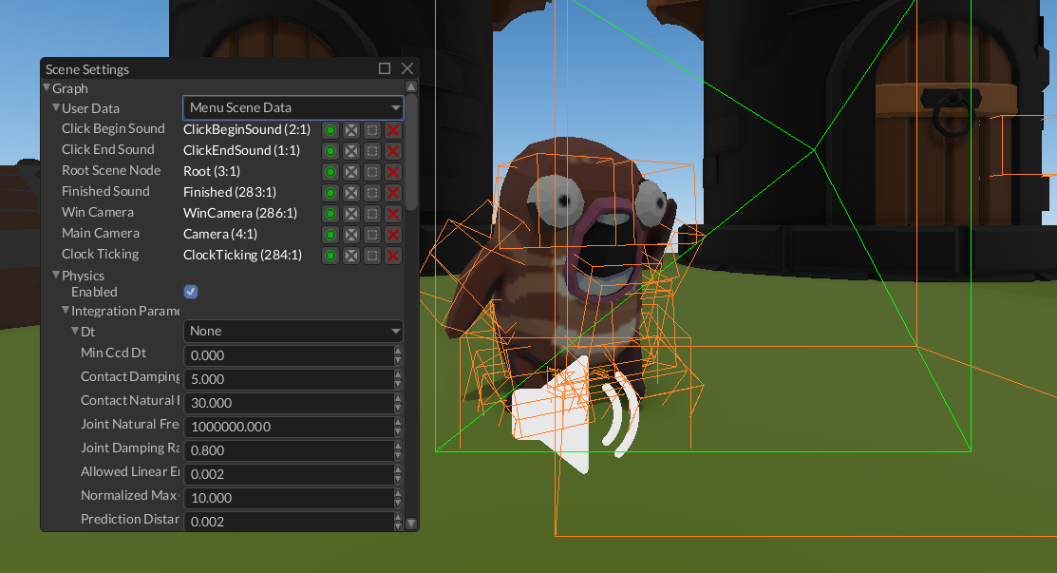Uncheck the Physics Enabled checkbox
1057x573 pixels.
[x=191, y=292]
